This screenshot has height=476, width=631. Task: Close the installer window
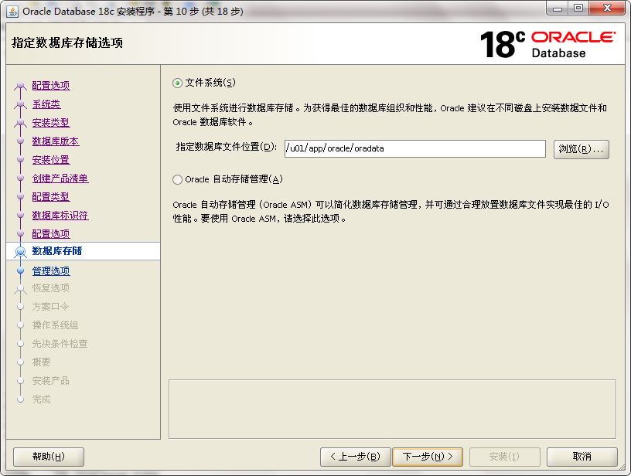608,8
